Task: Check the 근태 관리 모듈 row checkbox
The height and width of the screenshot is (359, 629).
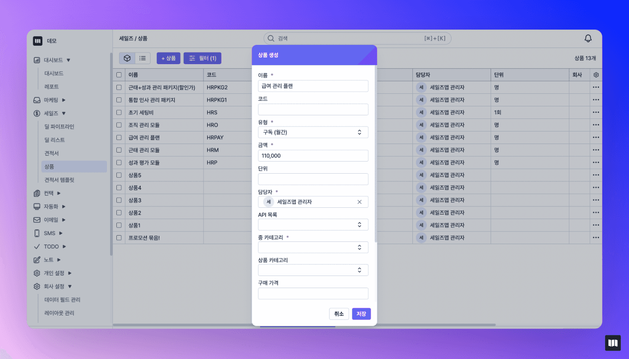Action: coord(119,150)
